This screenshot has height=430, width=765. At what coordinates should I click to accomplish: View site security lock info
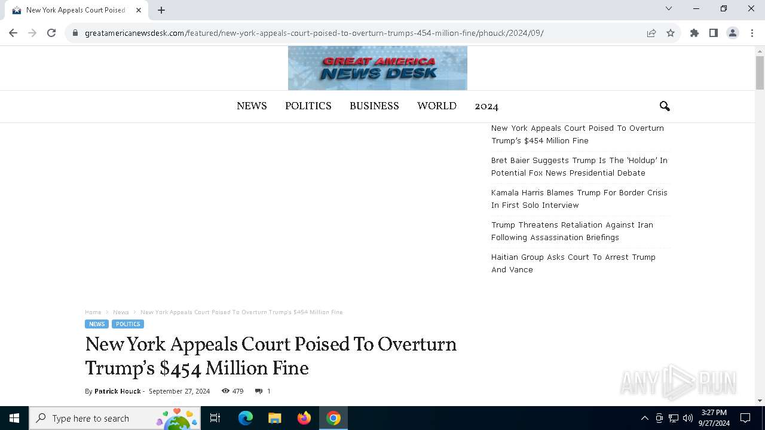[75, 33]
